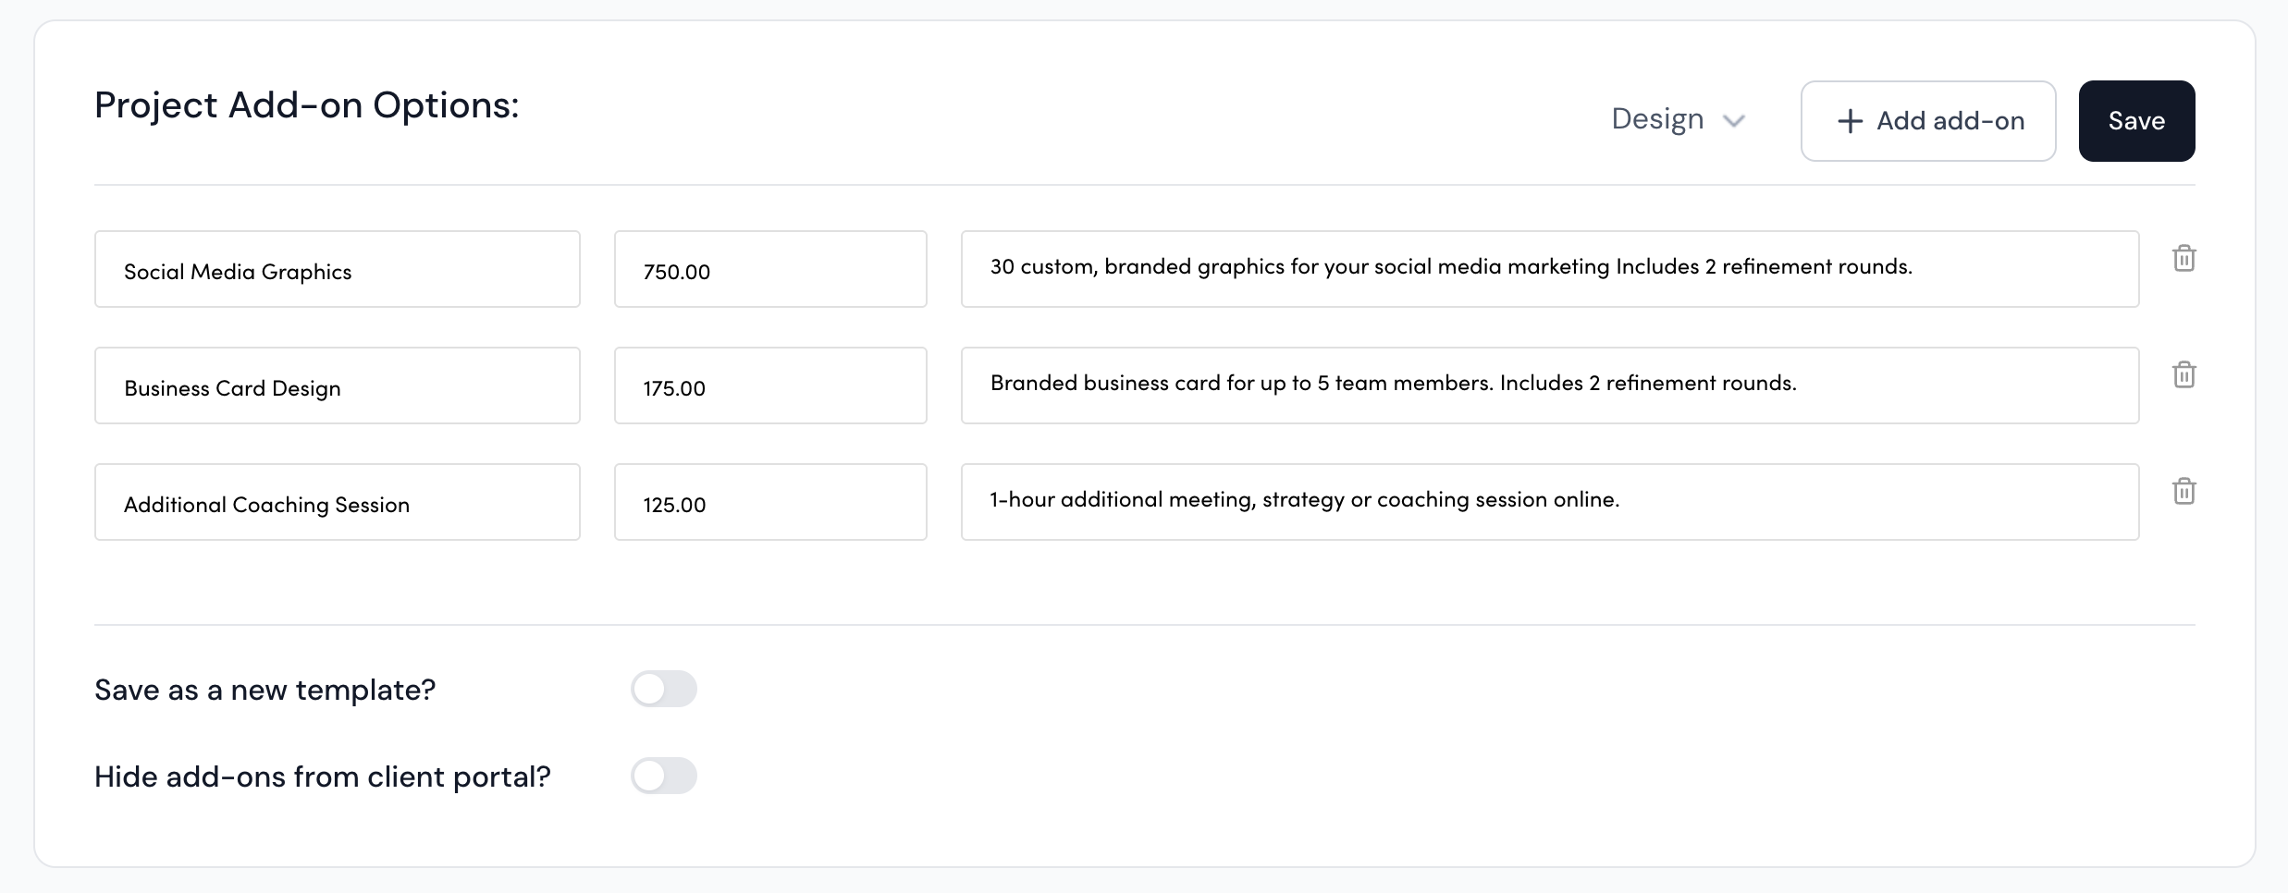Image resolution: width=2288 pixels, height=893 pixels.
Task: Focus the Additional Coaching Session name field
Action: pos(337,503)
